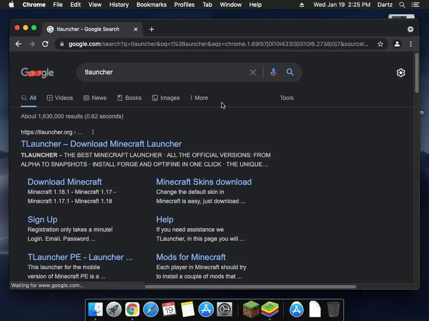Open Spotlight search in menu bar
Viewport: 429px width, 321px height.
(x=402, y=5)
